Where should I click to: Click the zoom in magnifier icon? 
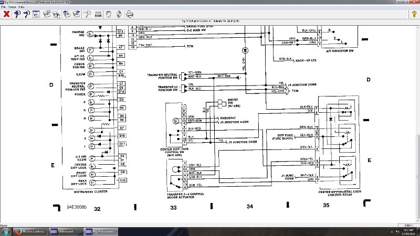pyautogui.click(x=18, y=14)
